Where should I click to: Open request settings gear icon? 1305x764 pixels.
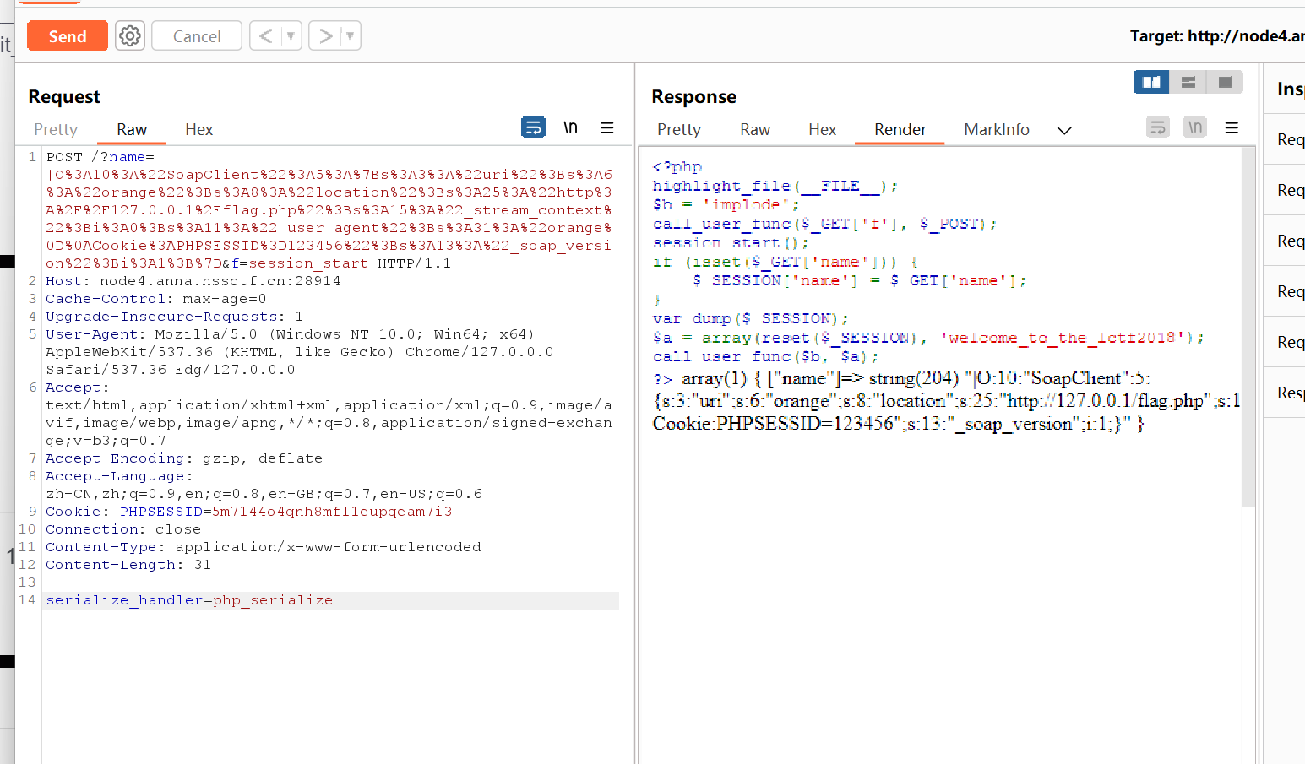click(130, 35)
